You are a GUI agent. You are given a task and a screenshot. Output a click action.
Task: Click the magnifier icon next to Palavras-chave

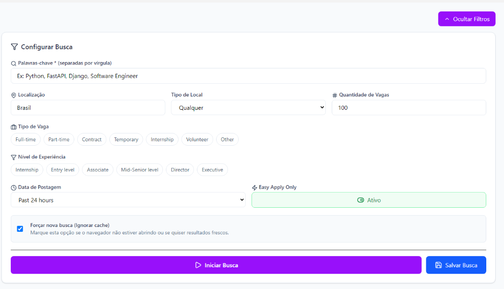coord(14,63)
